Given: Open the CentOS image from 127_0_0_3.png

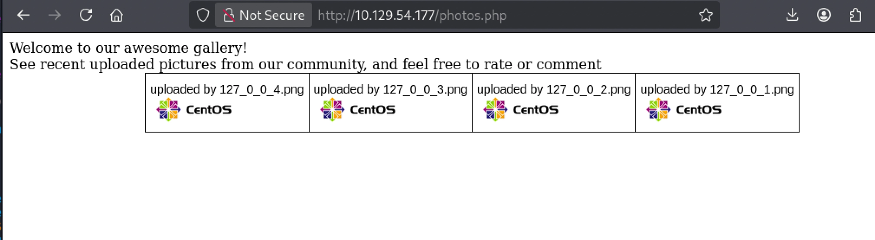Looking at the screenshot, I should 358,110.
